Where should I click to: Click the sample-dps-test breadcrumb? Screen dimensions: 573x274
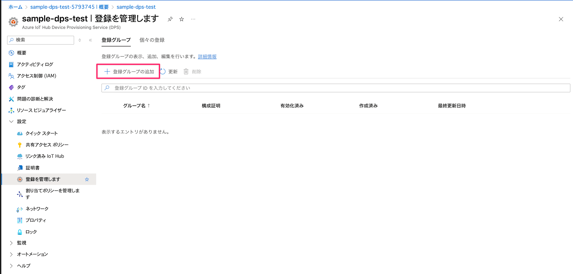(x=136, y=7)
